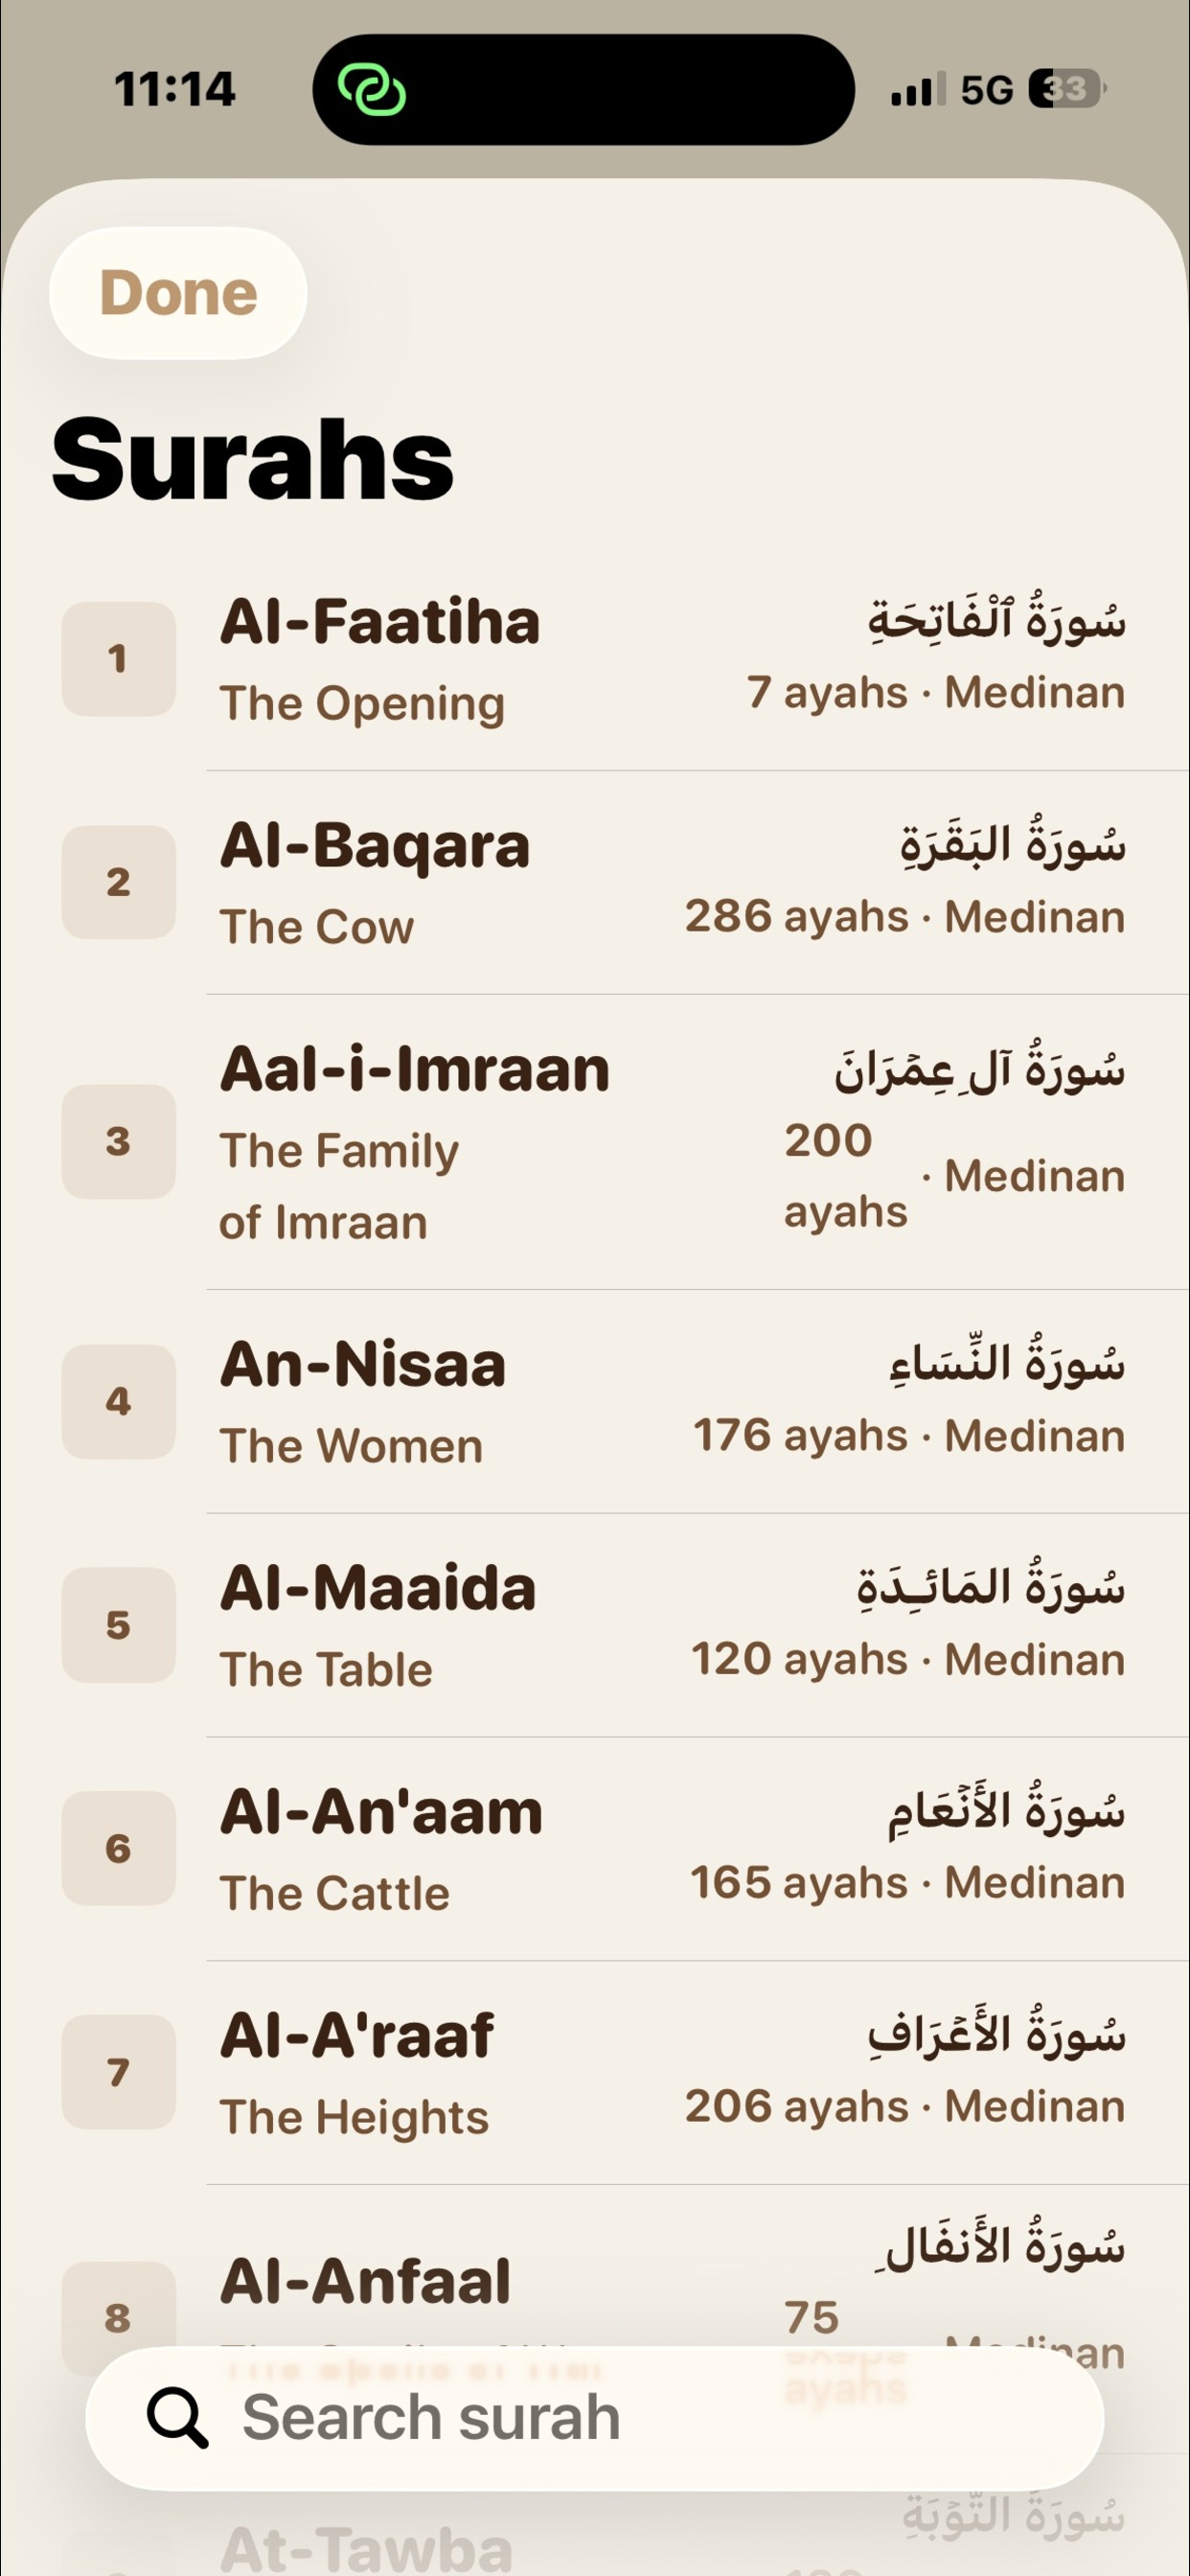Tap the number 4 badge for An-Nisaa

coord(118,1401)
